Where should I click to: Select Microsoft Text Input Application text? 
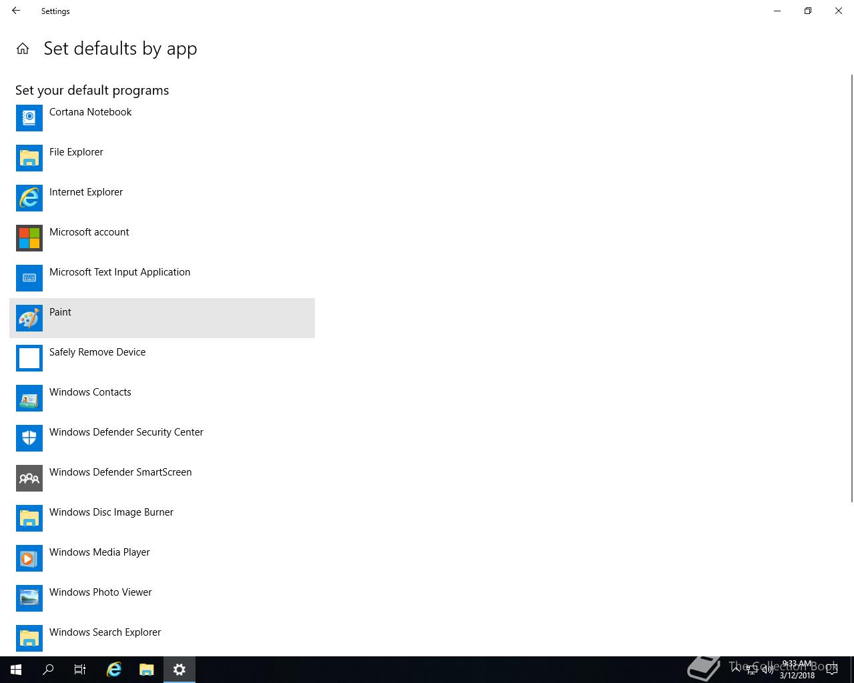[120, 272]
